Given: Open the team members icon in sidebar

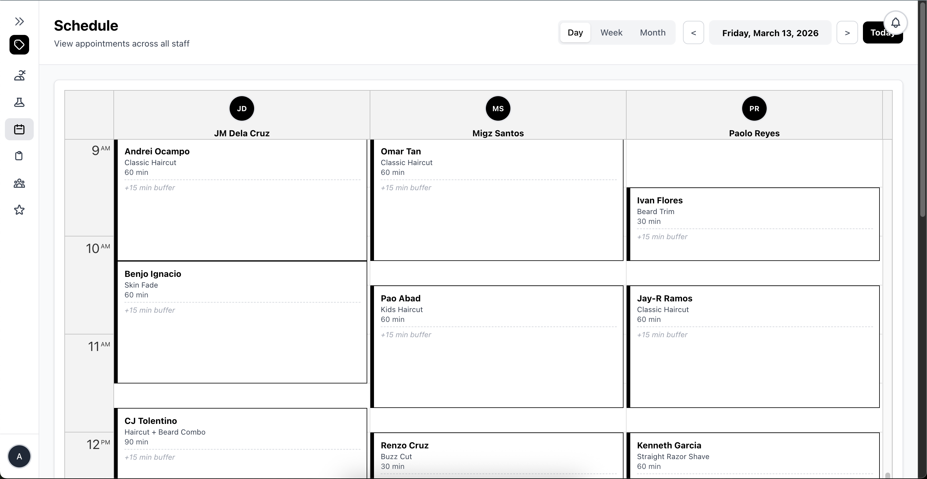Looking at the screenshot, I should click(x=19, y=183).
